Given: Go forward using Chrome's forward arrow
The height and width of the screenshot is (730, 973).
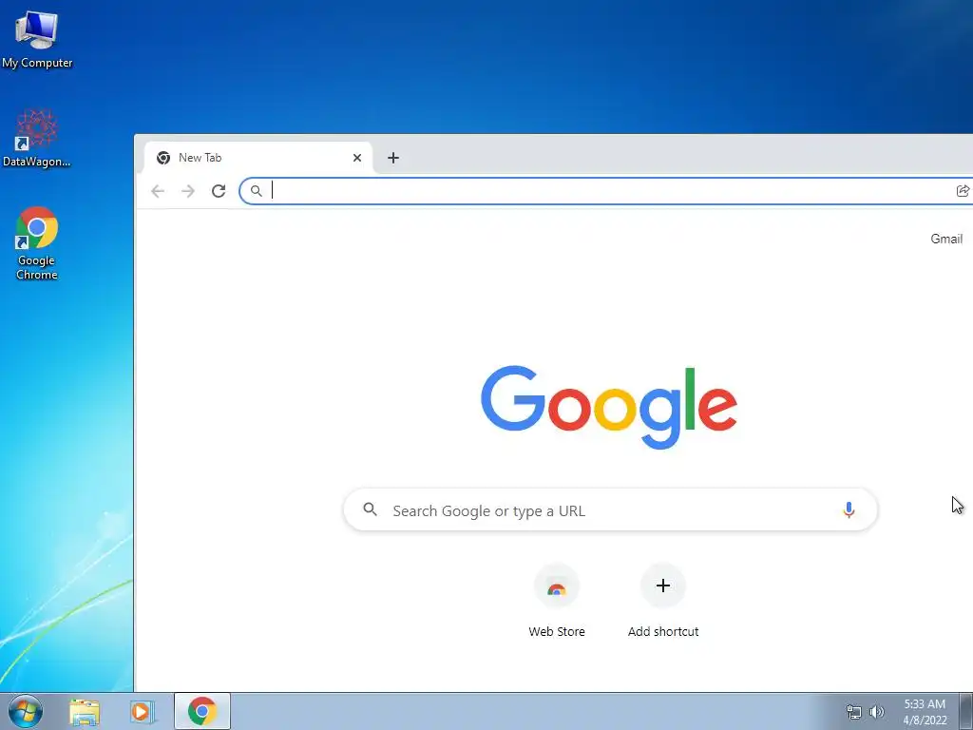Looking at the screenshot, I should coord(188,191).
